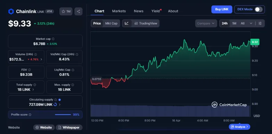The width and height of the screenshot is (272, 134).
Task: Open the Markets tab
Action: pyautogui.click(x=119, y=11)
